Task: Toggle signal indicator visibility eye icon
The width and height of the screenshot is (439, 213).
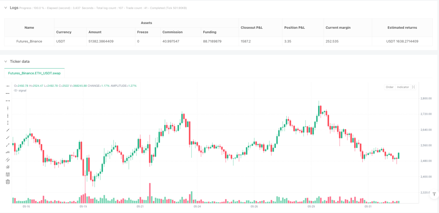Action: click(x=16, y=90)
